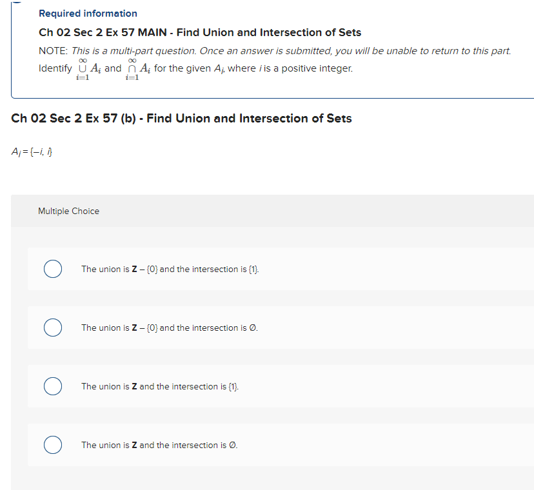534x490 pixels.
Task: Click the Multiple Choice section header
Action: pos(69,211)
